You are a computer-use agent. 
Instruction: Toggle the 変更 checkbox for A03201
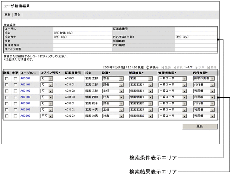15,104
